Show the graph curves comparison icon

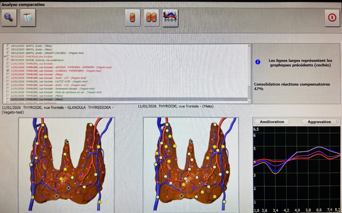coord(170,18)
